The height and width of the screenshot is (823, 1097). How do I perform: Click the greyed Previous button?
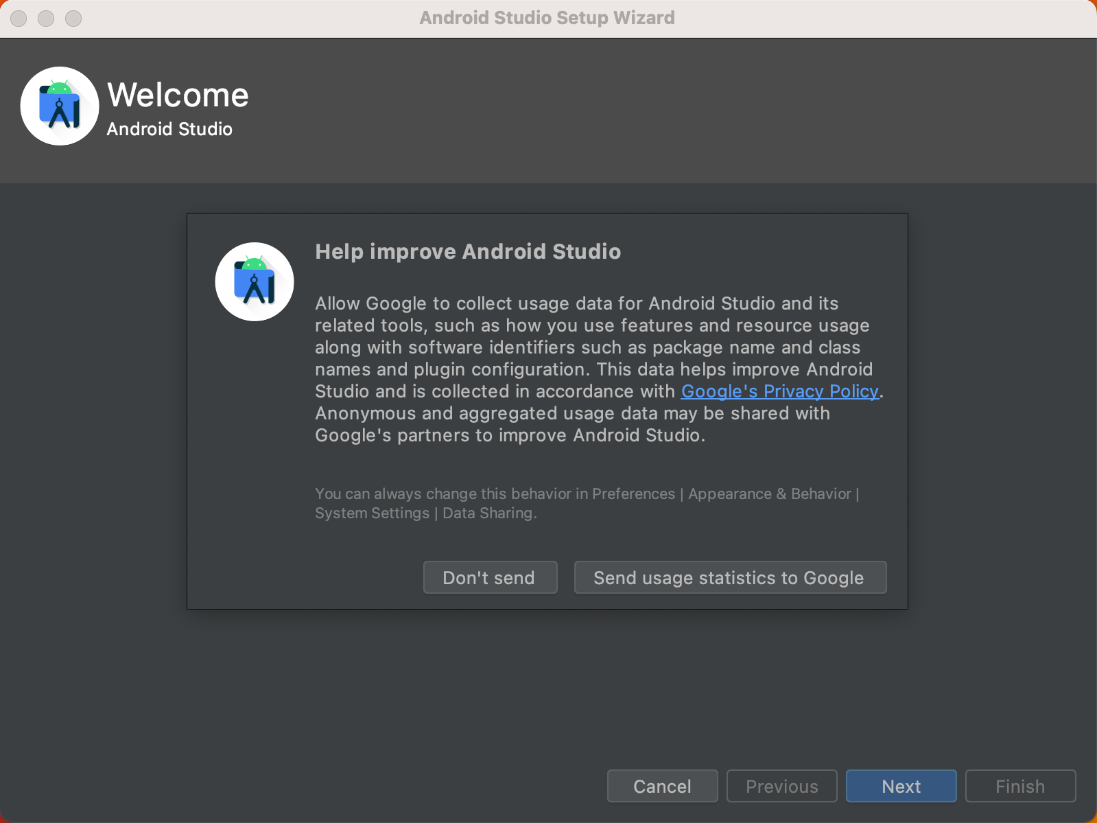[781, 786]
